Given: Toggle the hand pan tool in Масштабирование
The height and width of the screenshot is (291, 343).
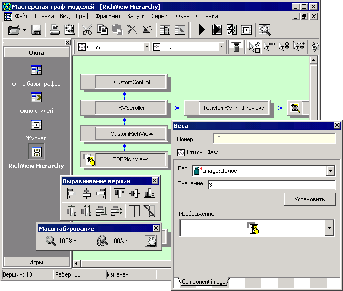Looking at the screenshot, I should point(151,240).
